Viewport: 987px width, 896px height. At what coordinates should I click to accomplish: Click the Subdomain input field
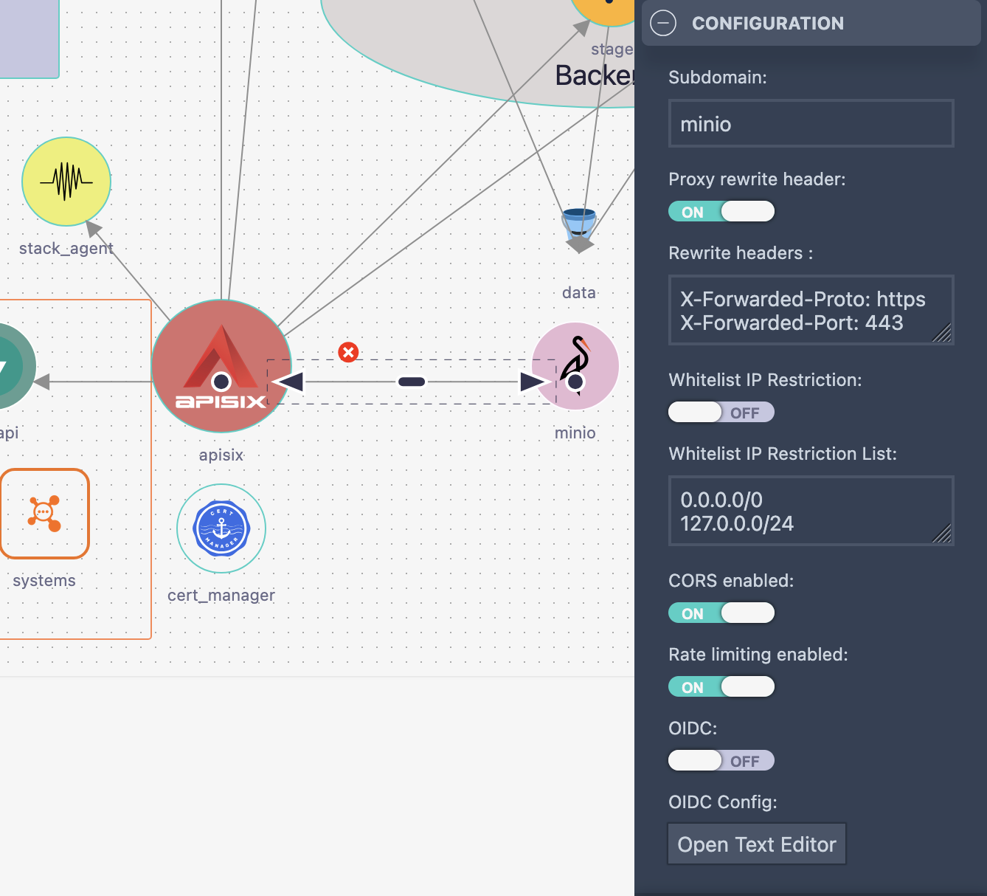811,124
